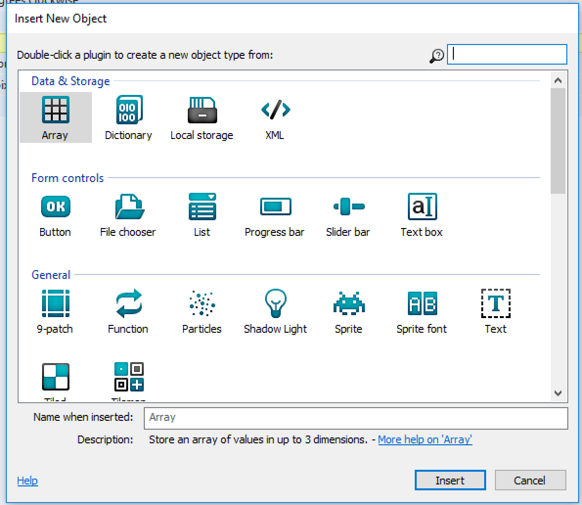Click the Name when inserted field
The width and height of the screenshot is (582, 505).
pyautogui.click(x=356, y=418)
